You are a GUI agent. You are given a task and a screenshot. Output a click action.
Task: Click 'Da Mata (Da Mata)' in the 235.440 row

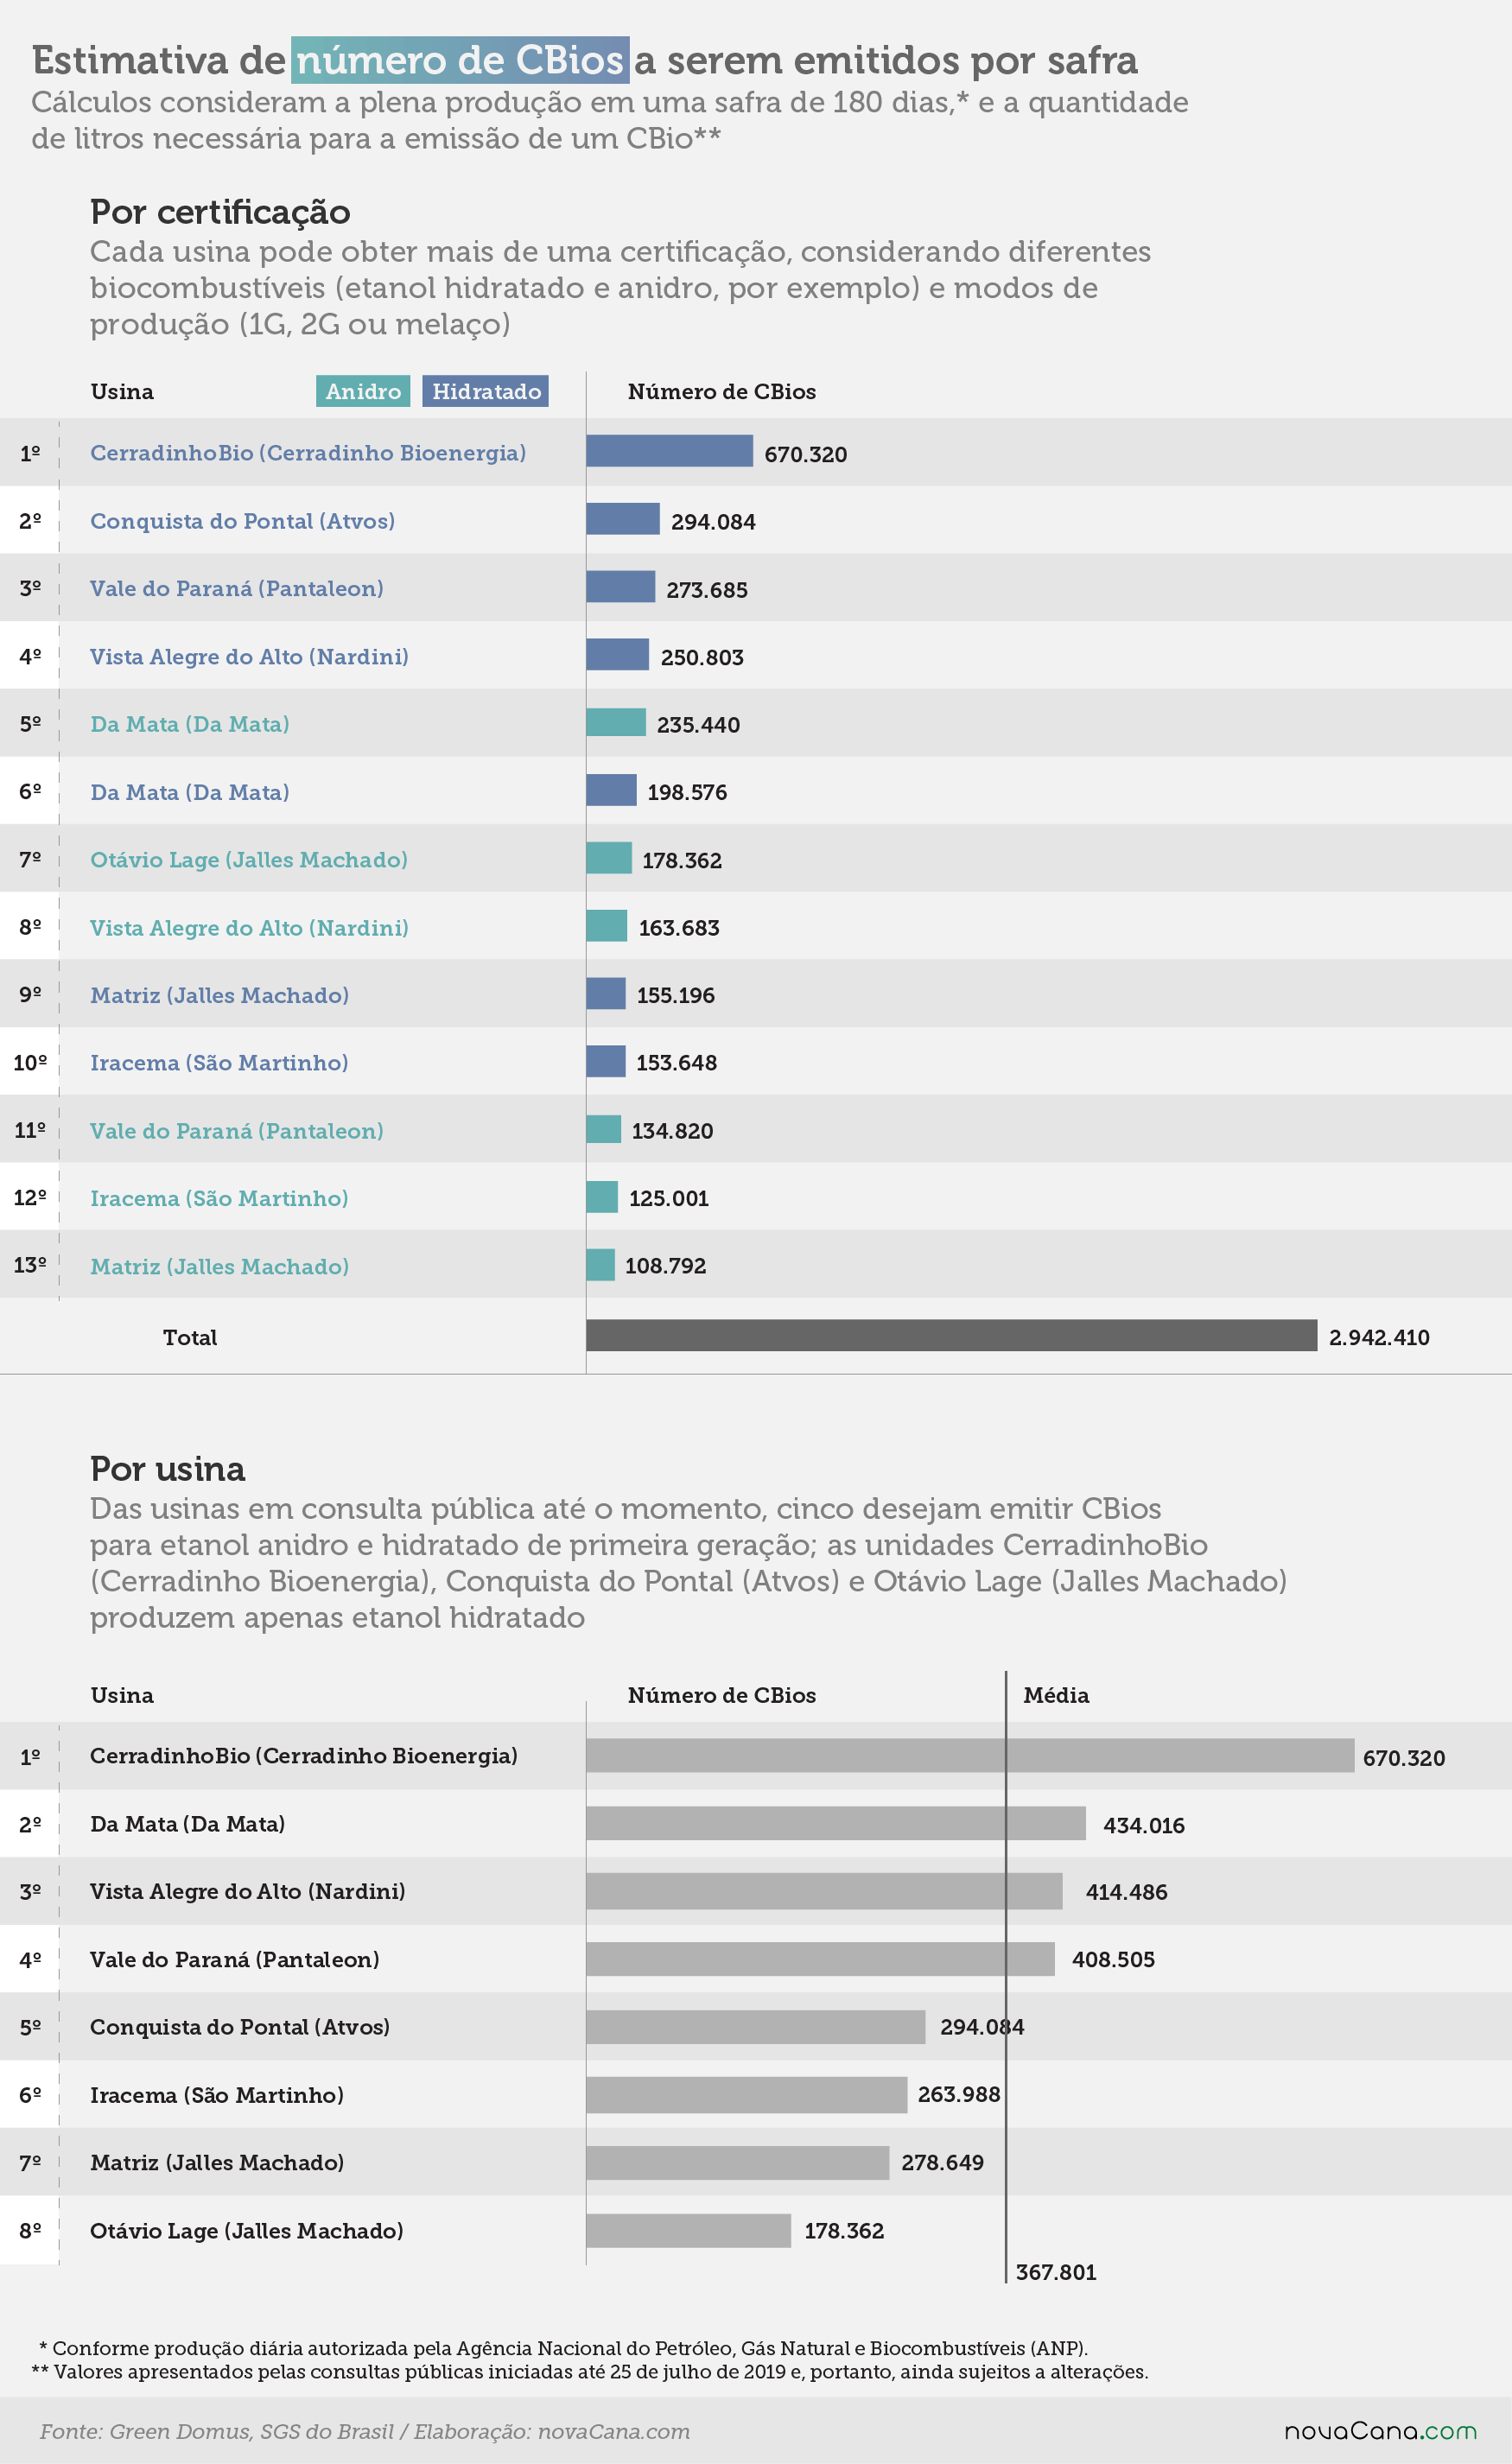[x=190, y=724]
